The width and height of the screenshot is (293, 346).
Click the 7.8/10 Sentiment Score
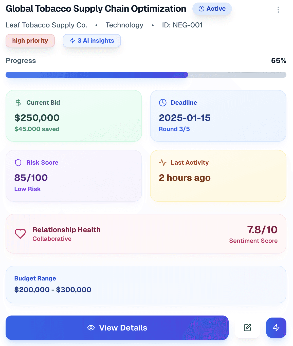pos(262,230)
